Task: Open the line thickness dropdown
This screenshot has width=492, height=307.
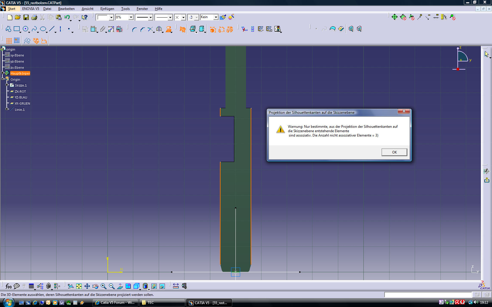Action: (151, 18)
